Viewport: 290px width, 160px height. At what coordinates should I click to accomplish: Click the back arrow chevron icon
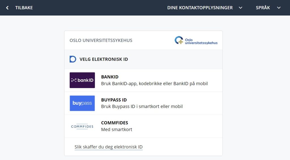7,8
